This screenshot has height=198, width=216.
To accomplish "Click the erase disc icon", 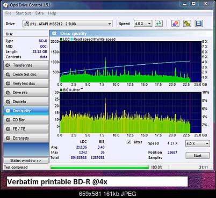I will click(175, 24).
